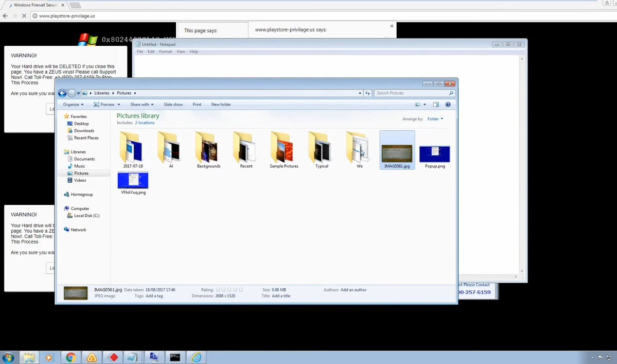Screen dimensions: 617x364
Task: Select Libraries in the navigation pane
Action: pos(75,152)
